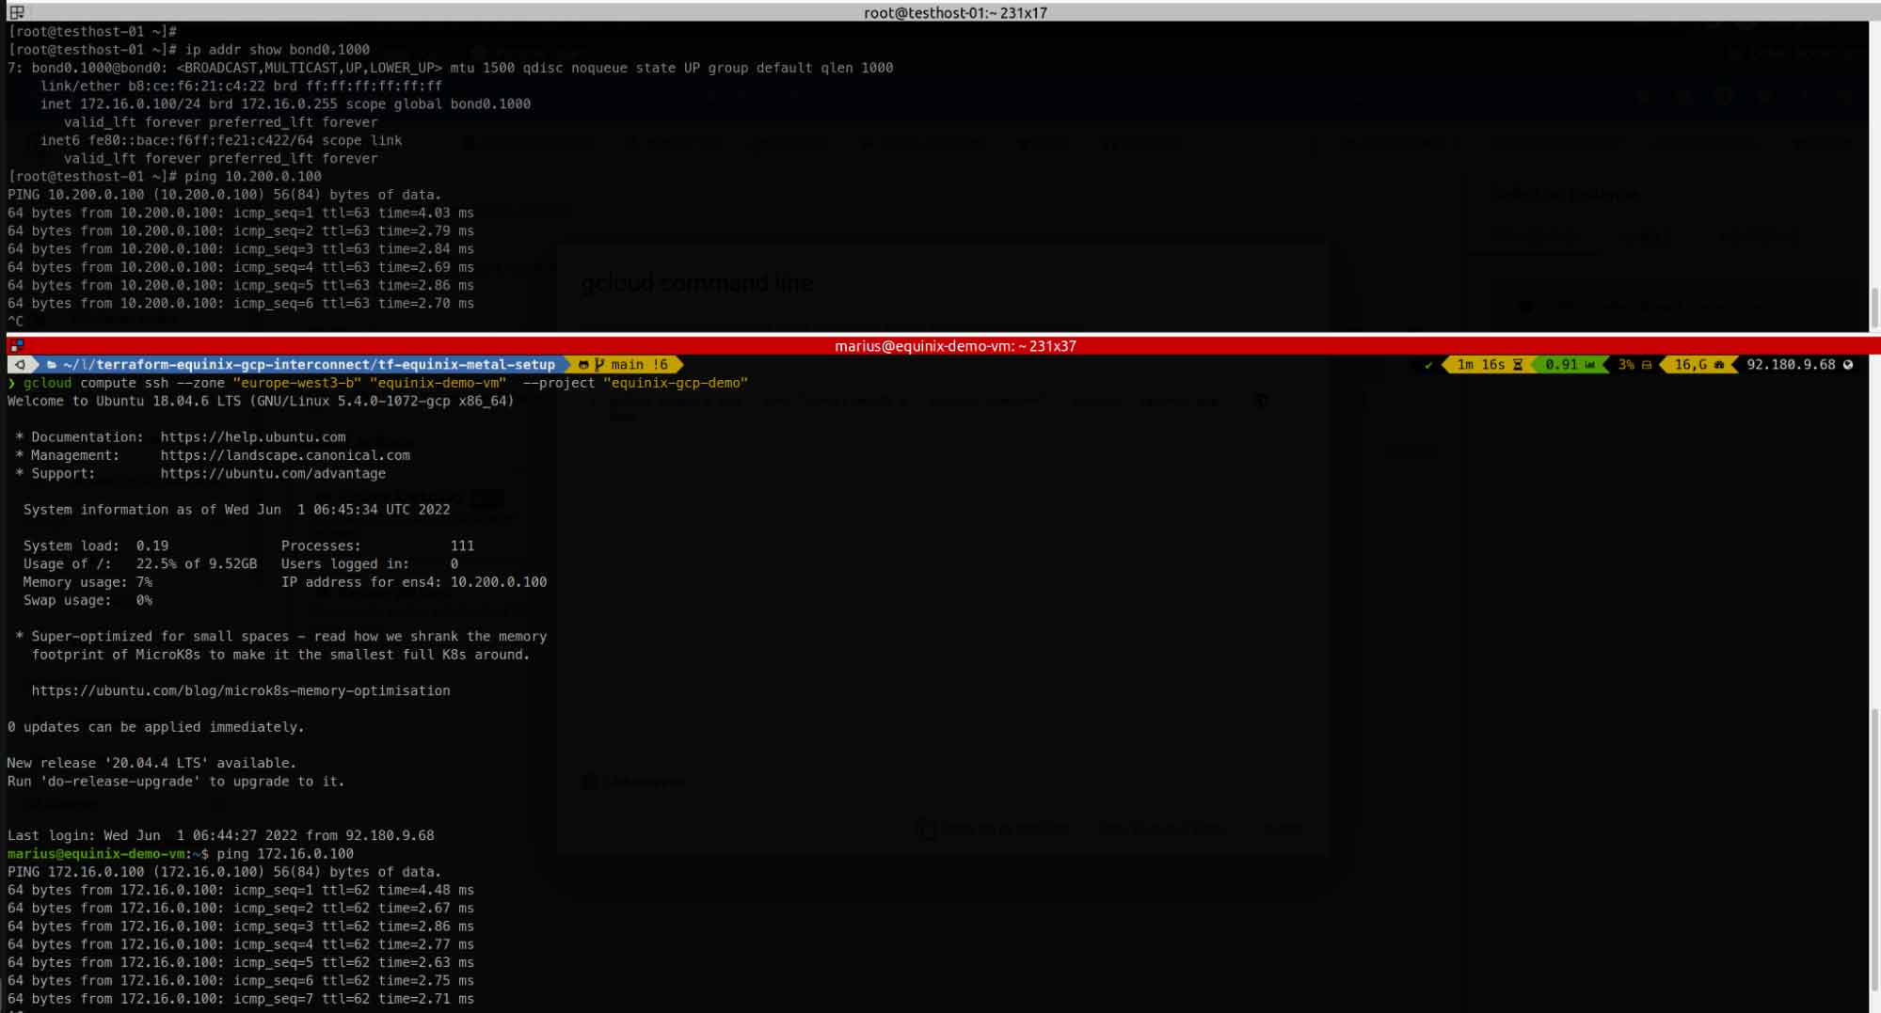
Task: Click the disk icon next to 3%
Action: pos(1647,365)
